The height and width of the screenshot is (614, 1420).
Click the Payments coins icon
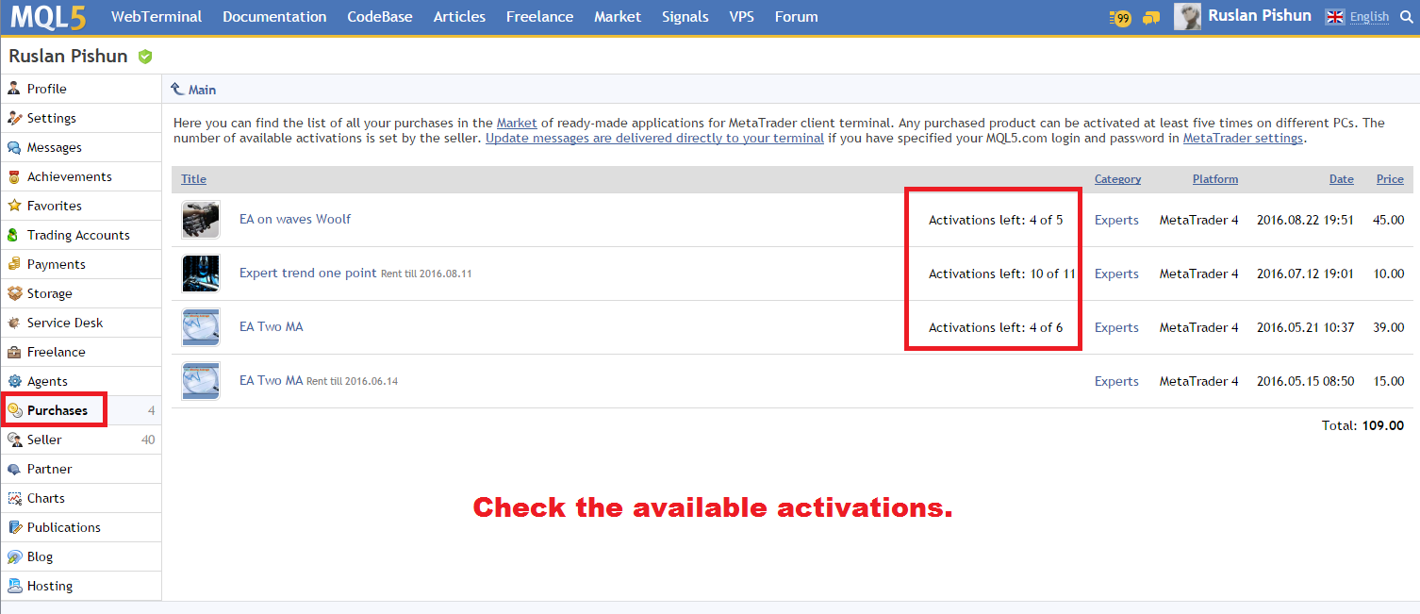[14, 264]
